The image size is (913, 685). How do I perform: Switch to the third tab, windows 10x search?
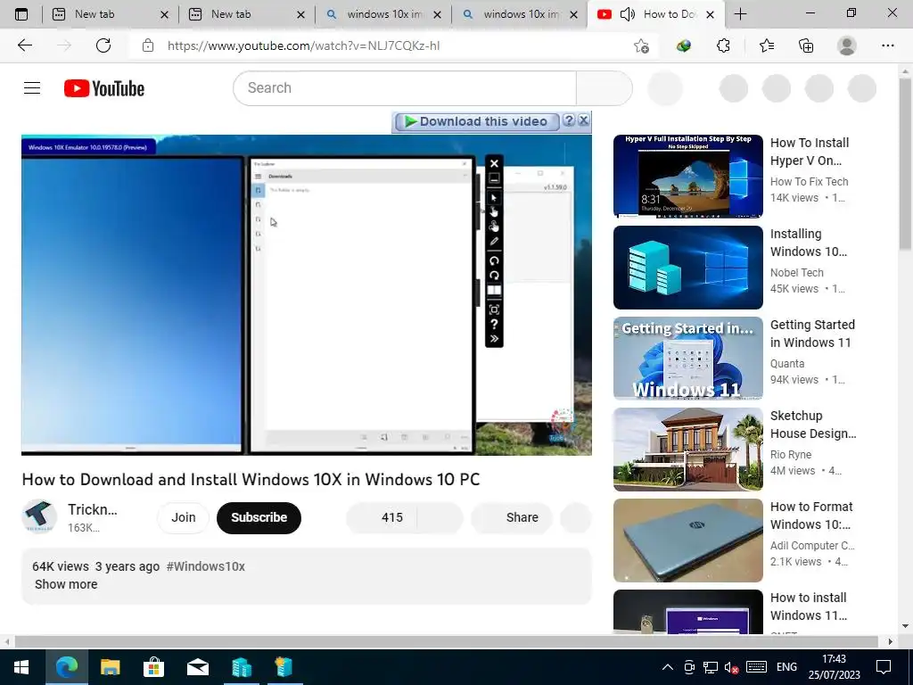[x=385, y=14]
